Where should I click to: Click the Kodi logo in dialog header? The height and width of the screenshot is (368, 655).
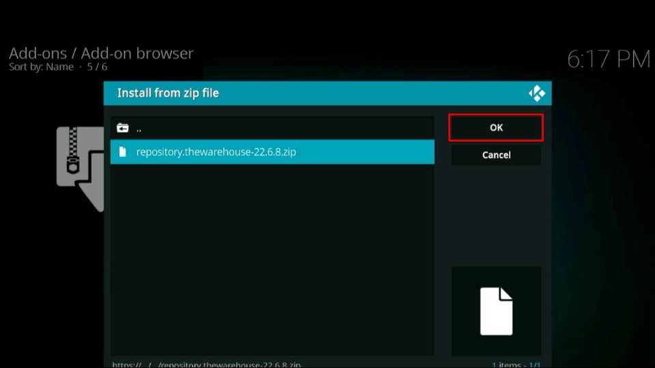(537, 93)
